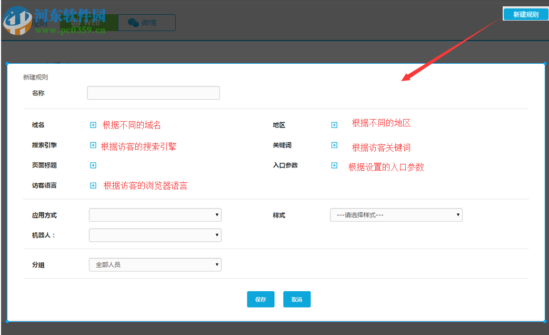
Task: Click the add icon next to 地区
Action: point(334,125)
